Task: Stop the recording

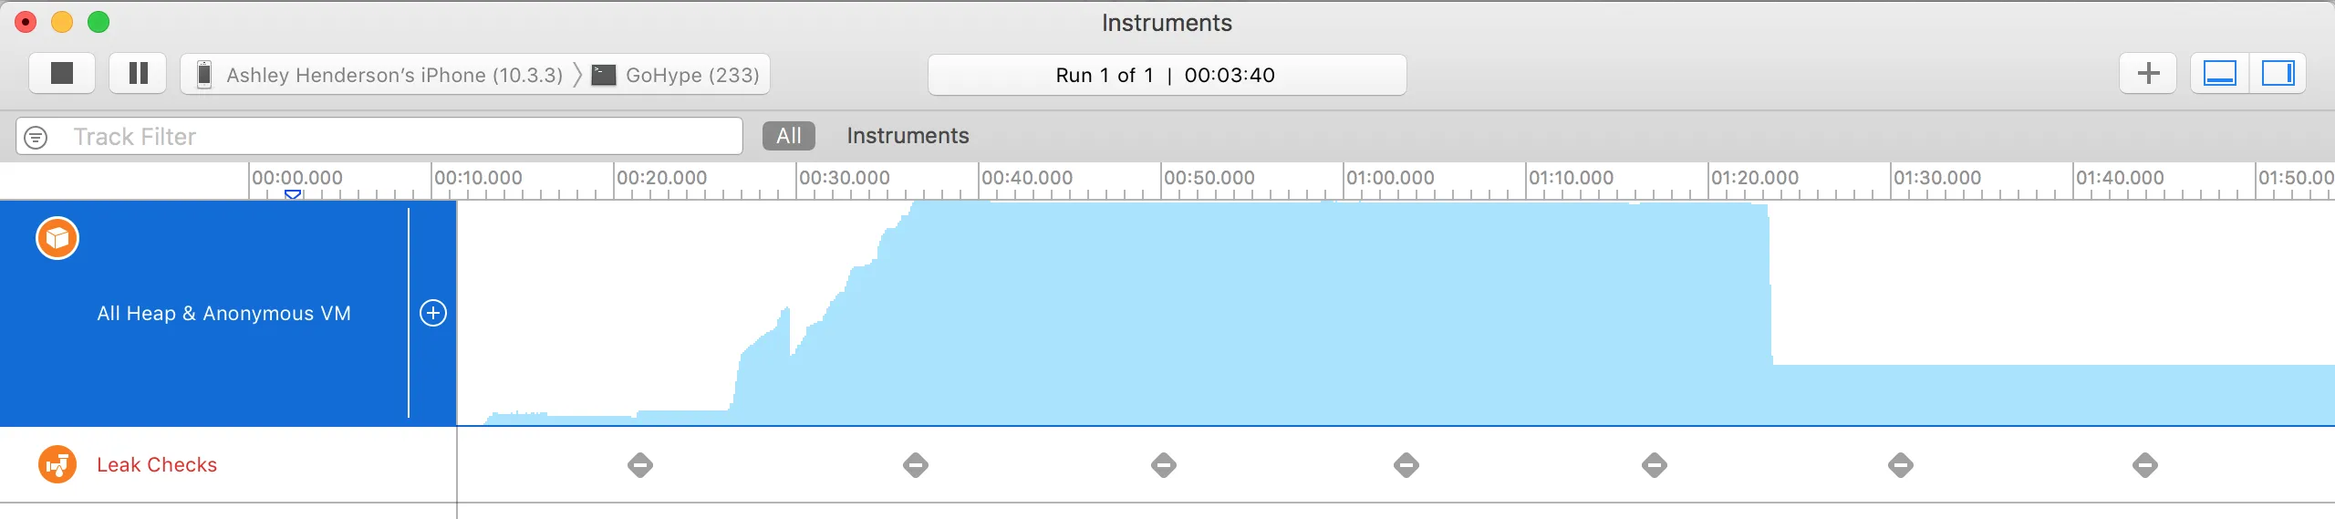Action: pyautogui.click(x=61, y=74)
